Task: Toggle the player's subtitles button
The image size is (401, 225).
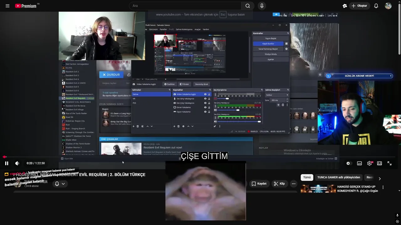Action: coord(359,163)
